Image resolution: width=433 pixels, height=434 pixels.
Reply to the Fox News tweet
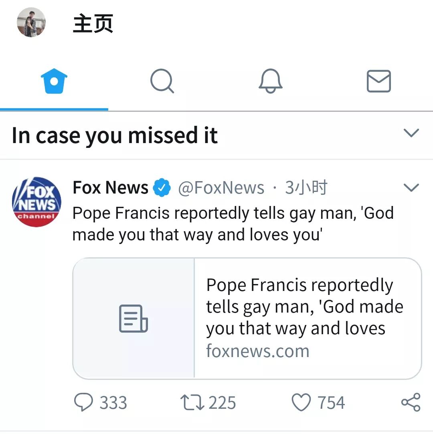(84, 402)
